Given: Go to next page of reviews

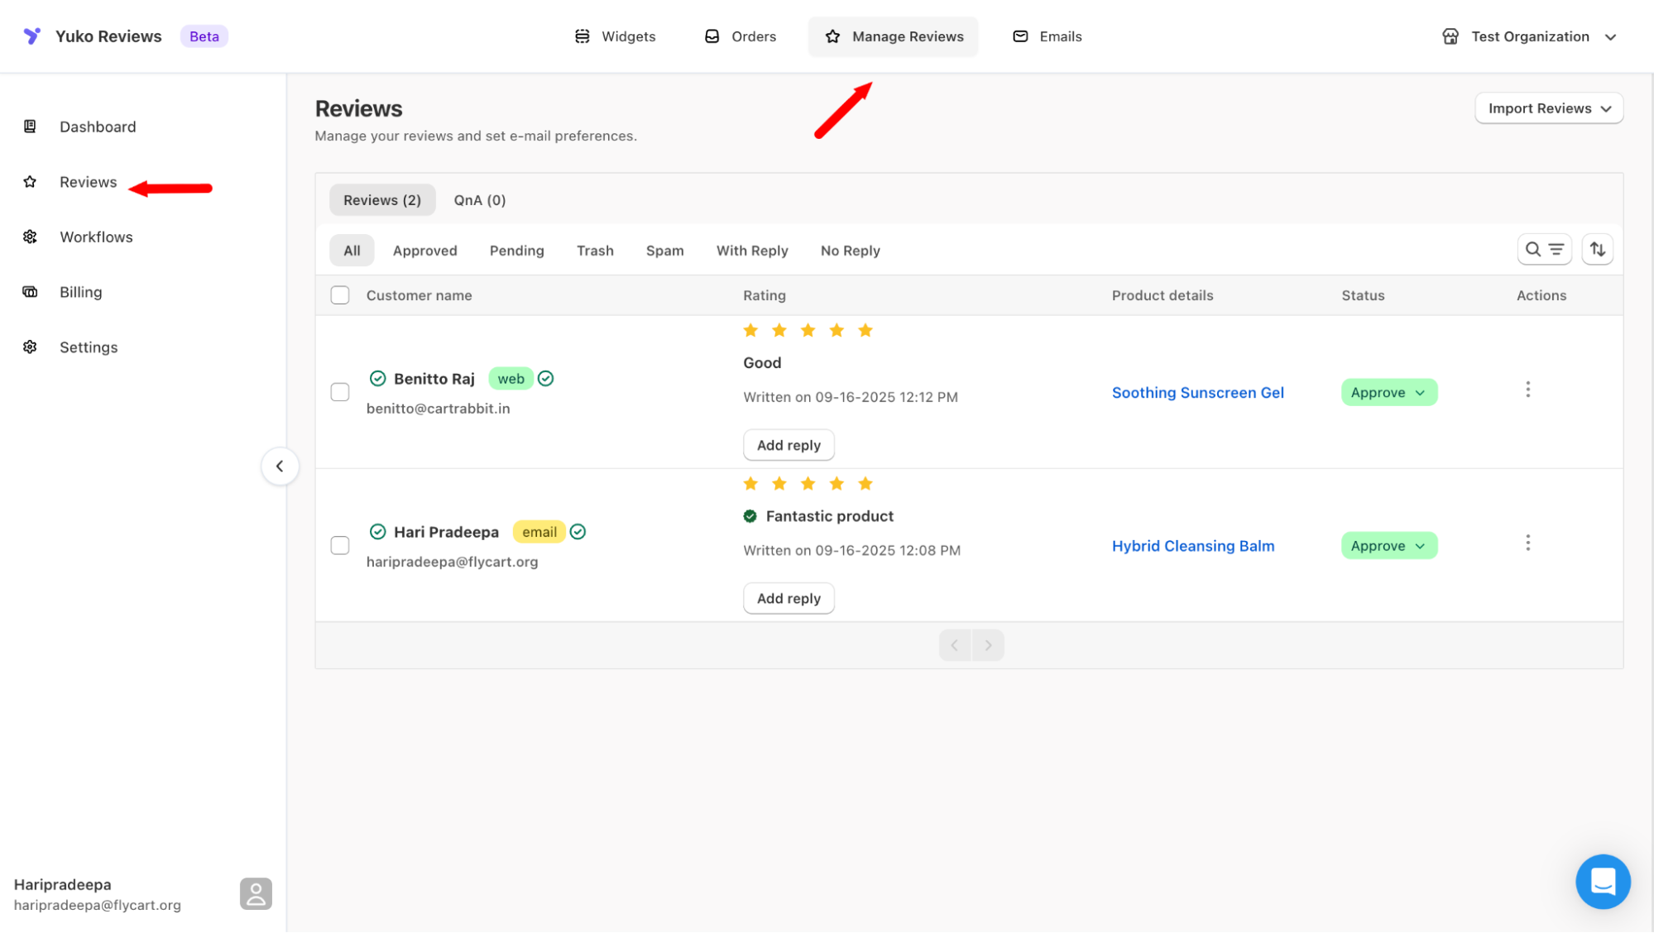Looking at the screenshot, I should click(x=988, y=645).
